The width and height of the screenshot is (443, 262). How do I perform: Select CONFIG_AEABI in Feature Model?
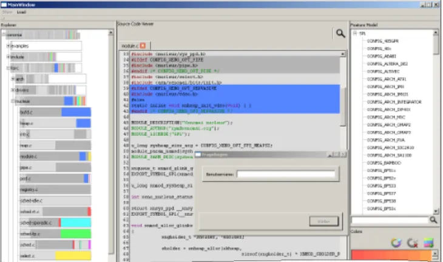(382, 56)
